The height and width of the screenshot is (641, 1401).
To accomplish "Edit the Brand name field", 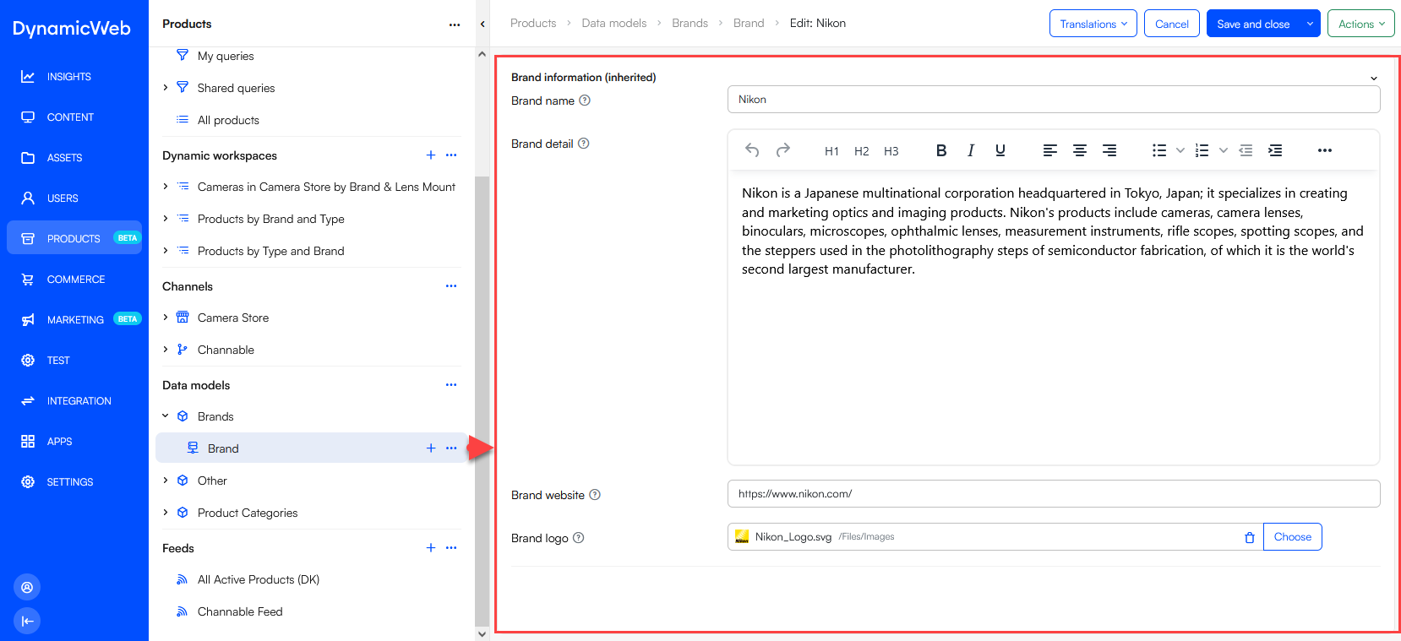I will (x=1054, y=100).
